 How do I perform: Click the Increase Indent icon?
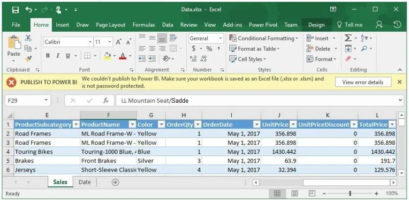pyautogui.click(x=152, y=59)
